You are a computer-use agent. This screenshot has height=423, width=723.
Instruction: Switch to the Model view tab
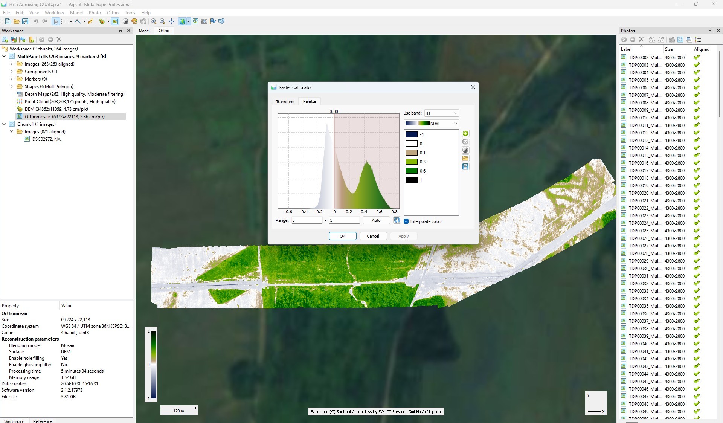point(144,31)
